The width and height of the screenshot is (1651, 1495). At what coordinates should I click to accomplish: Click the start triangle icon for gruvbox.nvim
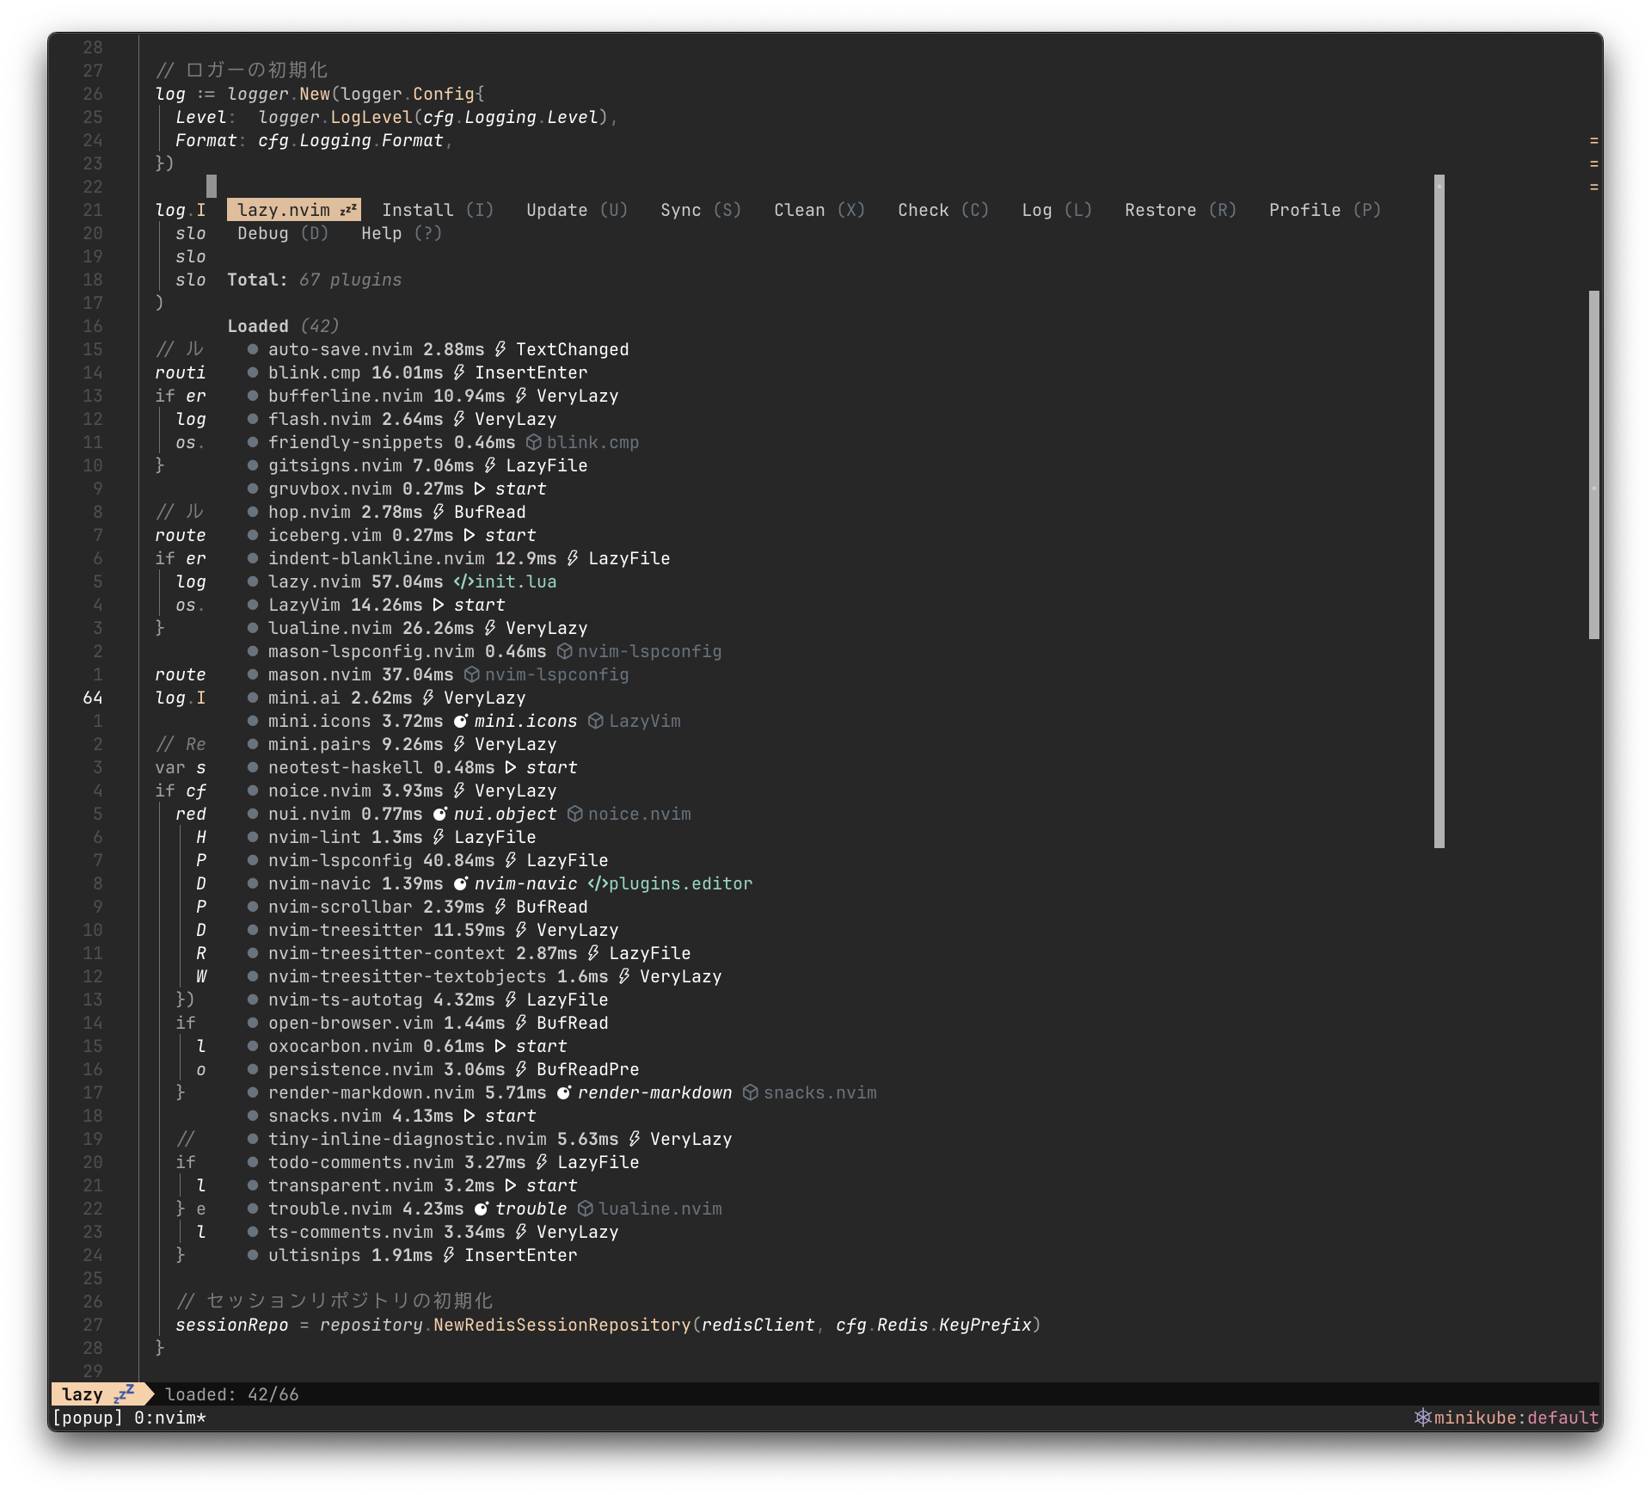[480, 489]
